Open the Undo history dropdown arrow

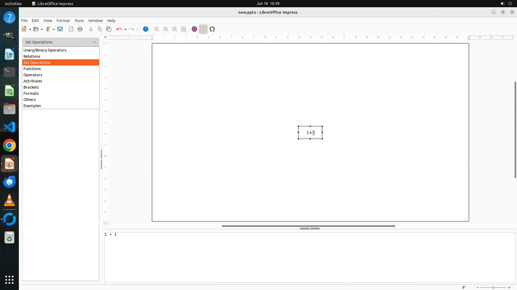click(x=125, y=29)
